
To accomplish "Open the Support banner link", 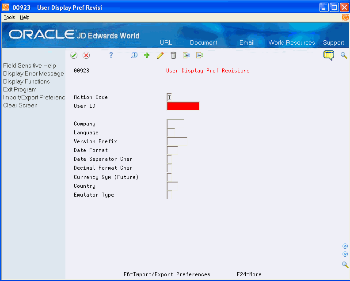I will click(x=334, y=42).
